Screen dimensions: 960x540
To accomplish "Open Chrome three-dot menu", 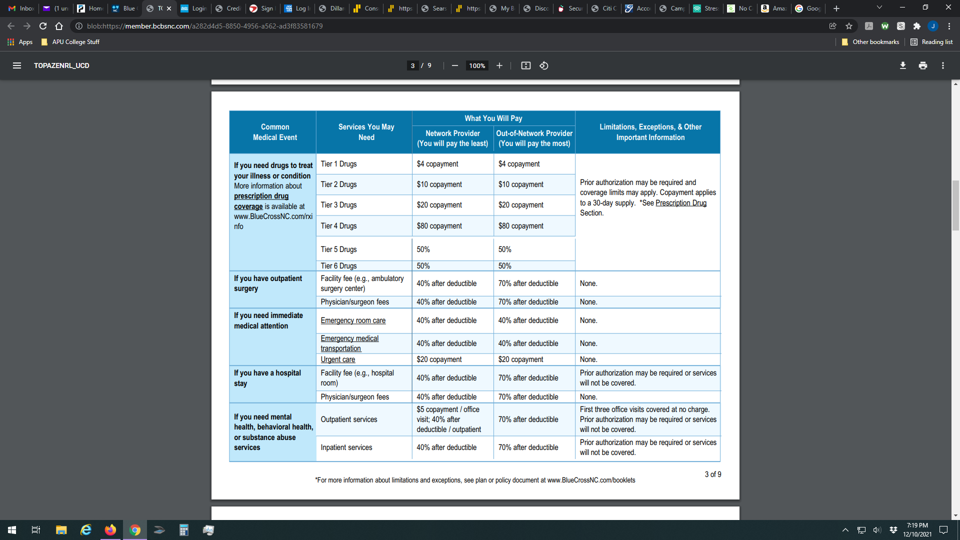I will click(949, 26).
